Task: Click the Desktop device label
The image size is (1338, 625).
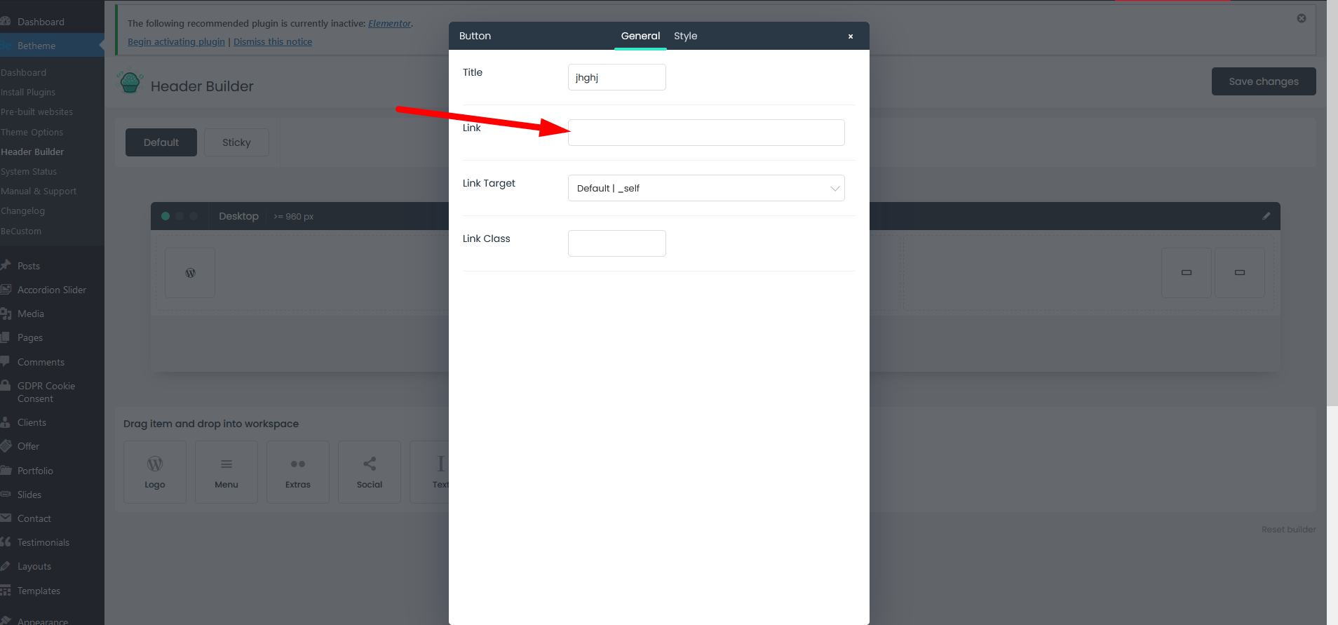Action: point(238,216)
